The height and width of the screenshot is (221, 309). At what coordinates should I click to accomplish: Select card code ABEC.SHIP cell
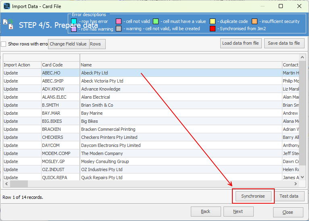pyautogui.click(x=60, y=81)
